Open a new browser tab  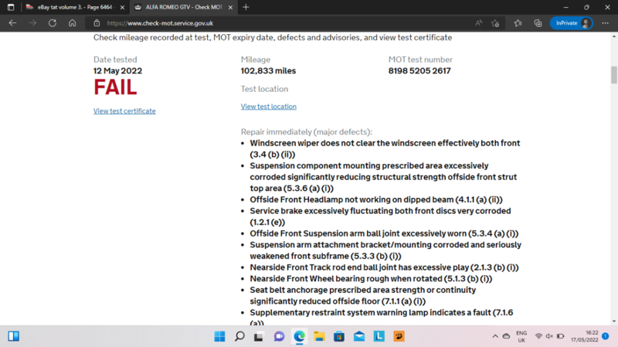point(246,7)
